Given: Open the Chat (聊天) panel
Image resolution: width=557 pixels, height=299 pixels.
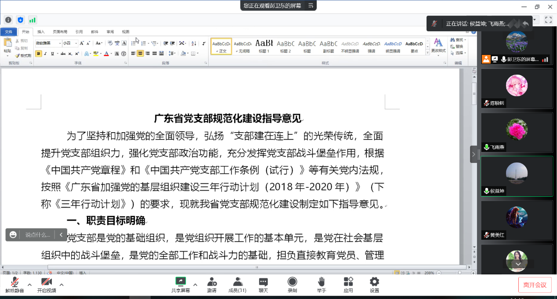Looking at the screenshot, I should (263, 285).
